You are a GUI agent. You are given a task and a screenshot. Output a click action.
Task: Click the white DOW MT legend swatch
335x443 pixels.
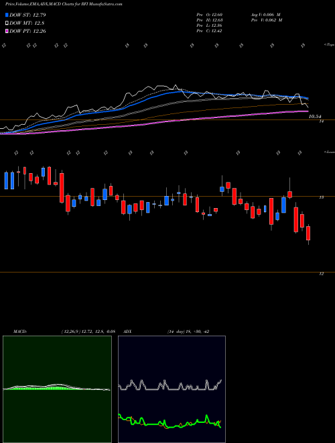click(7, 23)
